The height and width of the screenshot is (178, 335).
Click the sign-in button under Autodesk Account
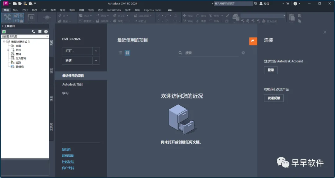point(271,70)
